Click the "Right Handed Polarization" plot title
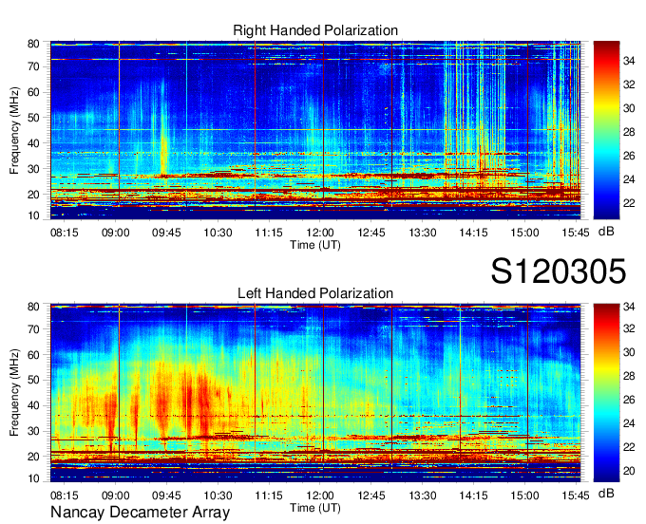This screenshot has height=524, width=646. pyautogui.click(x=315, y=30)
